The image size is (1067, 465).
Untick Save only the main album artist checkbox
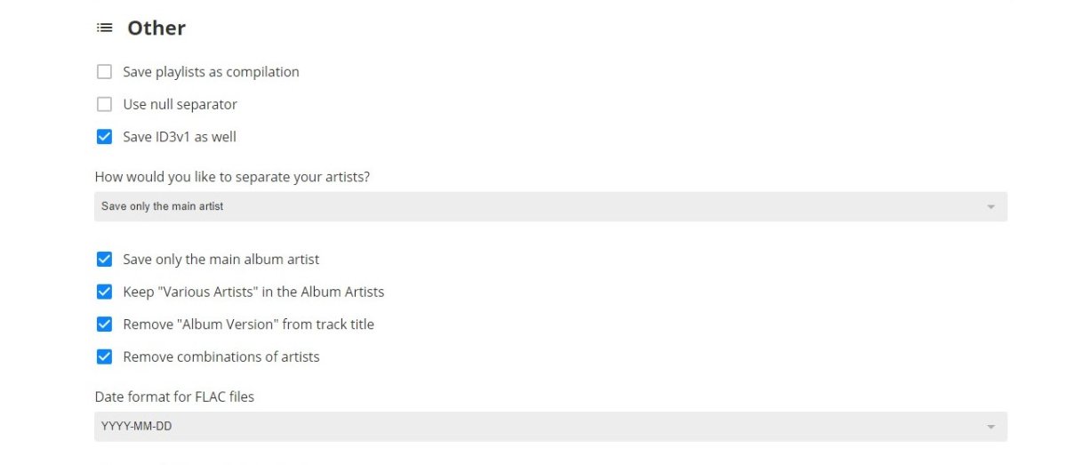[x=105, y=260]
